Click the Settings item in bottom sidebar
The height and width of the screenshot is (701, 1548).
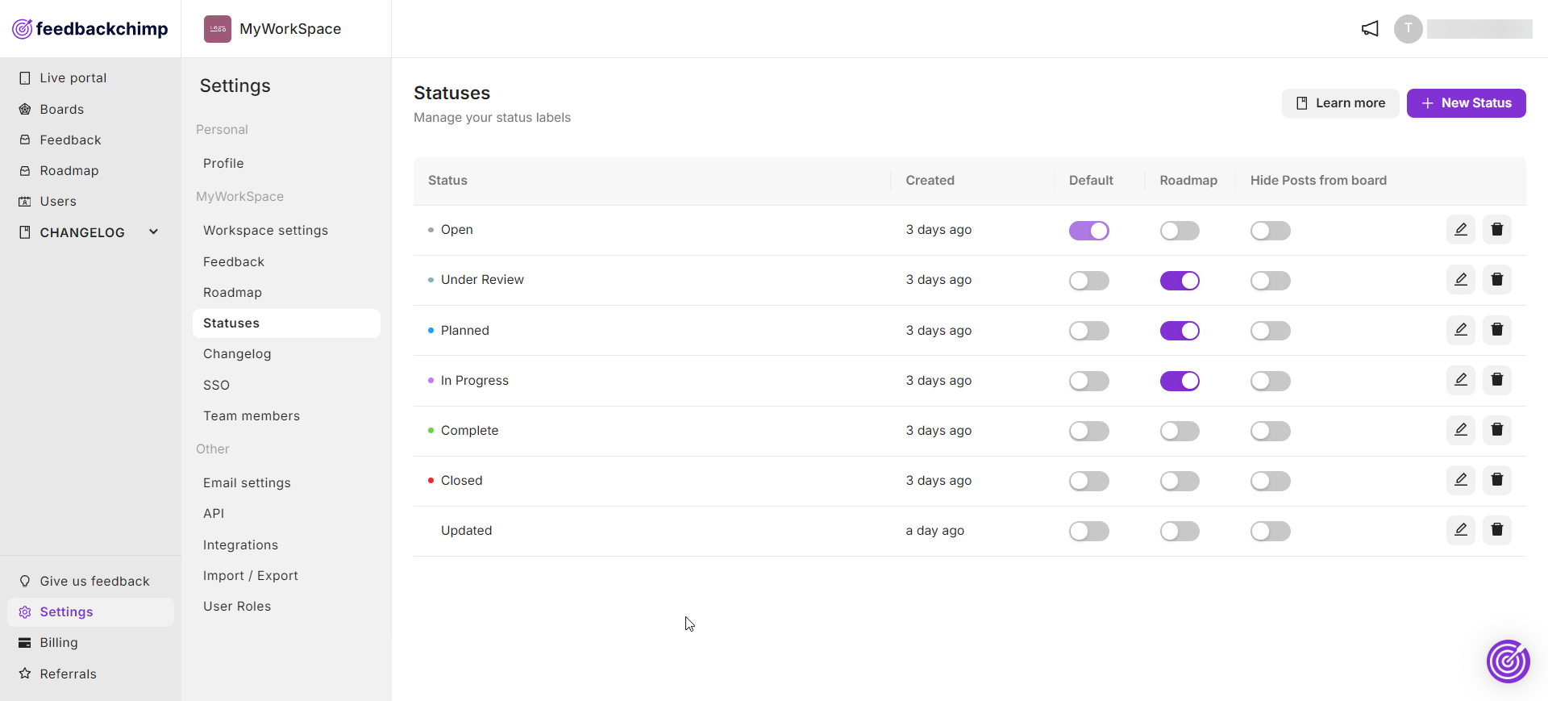[x=90, y=612]
